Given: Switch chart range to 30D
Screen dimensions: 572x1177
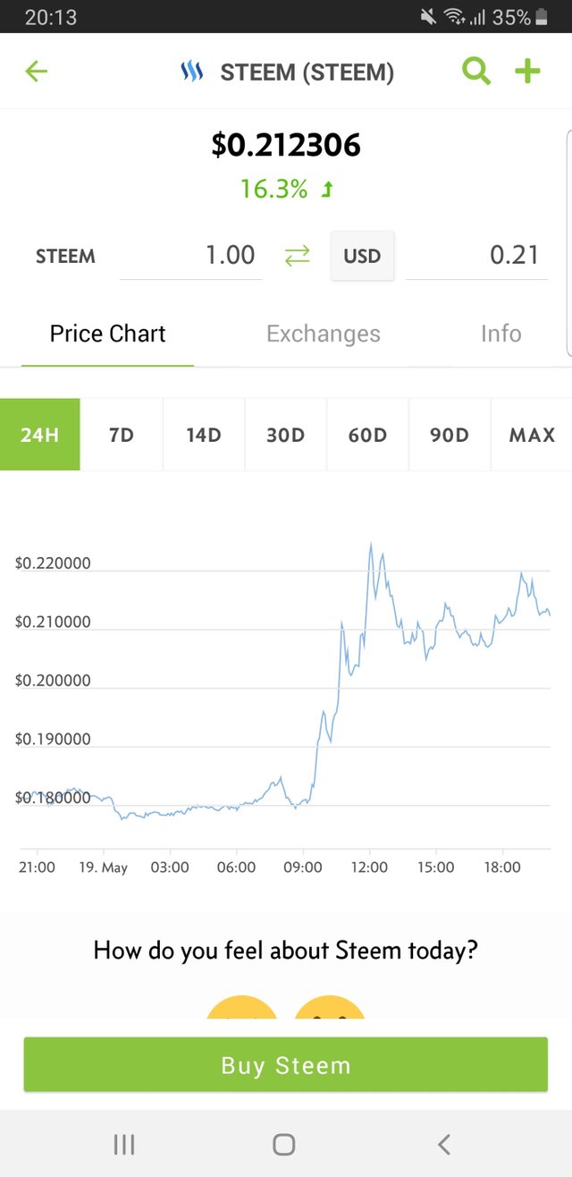Looking at the screenshot, I should pyautogui.click(x=286, y=435).
